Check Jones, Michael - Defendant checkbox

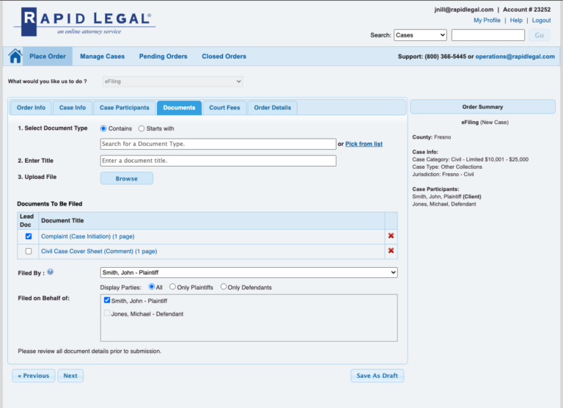pyautogui.click(x=107, y=313)
